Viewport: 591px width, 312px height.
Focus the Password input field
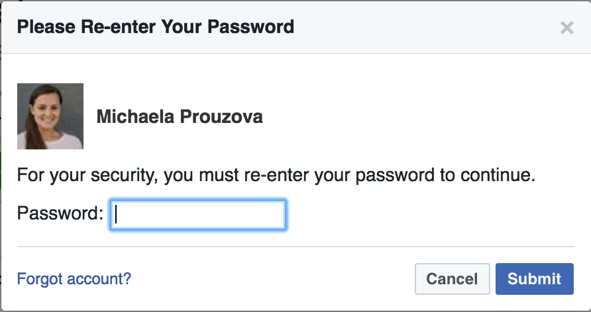tap(198, 215)
